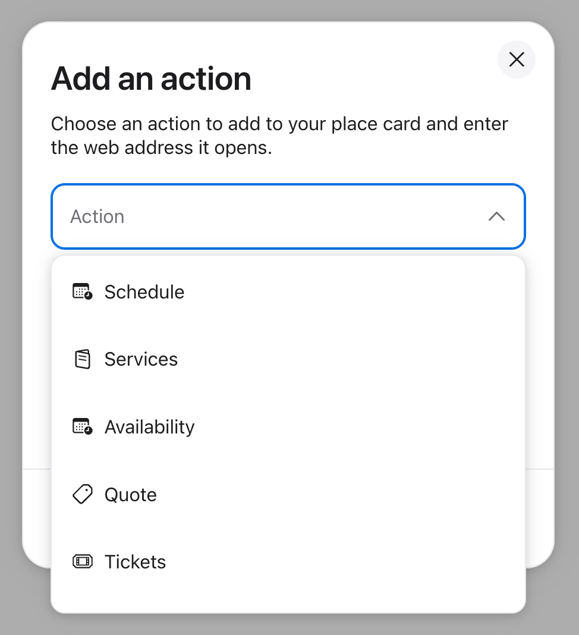The image size is (579, 635).
Task: Select the Services option
Action: pyautogui.click(x=141, y=359)
